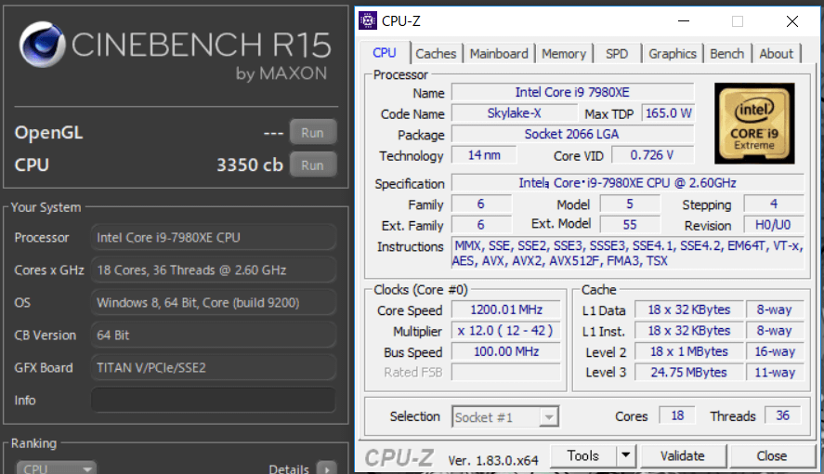Open the Tools dropdown arrow in CPU-Z

[625, 455]
